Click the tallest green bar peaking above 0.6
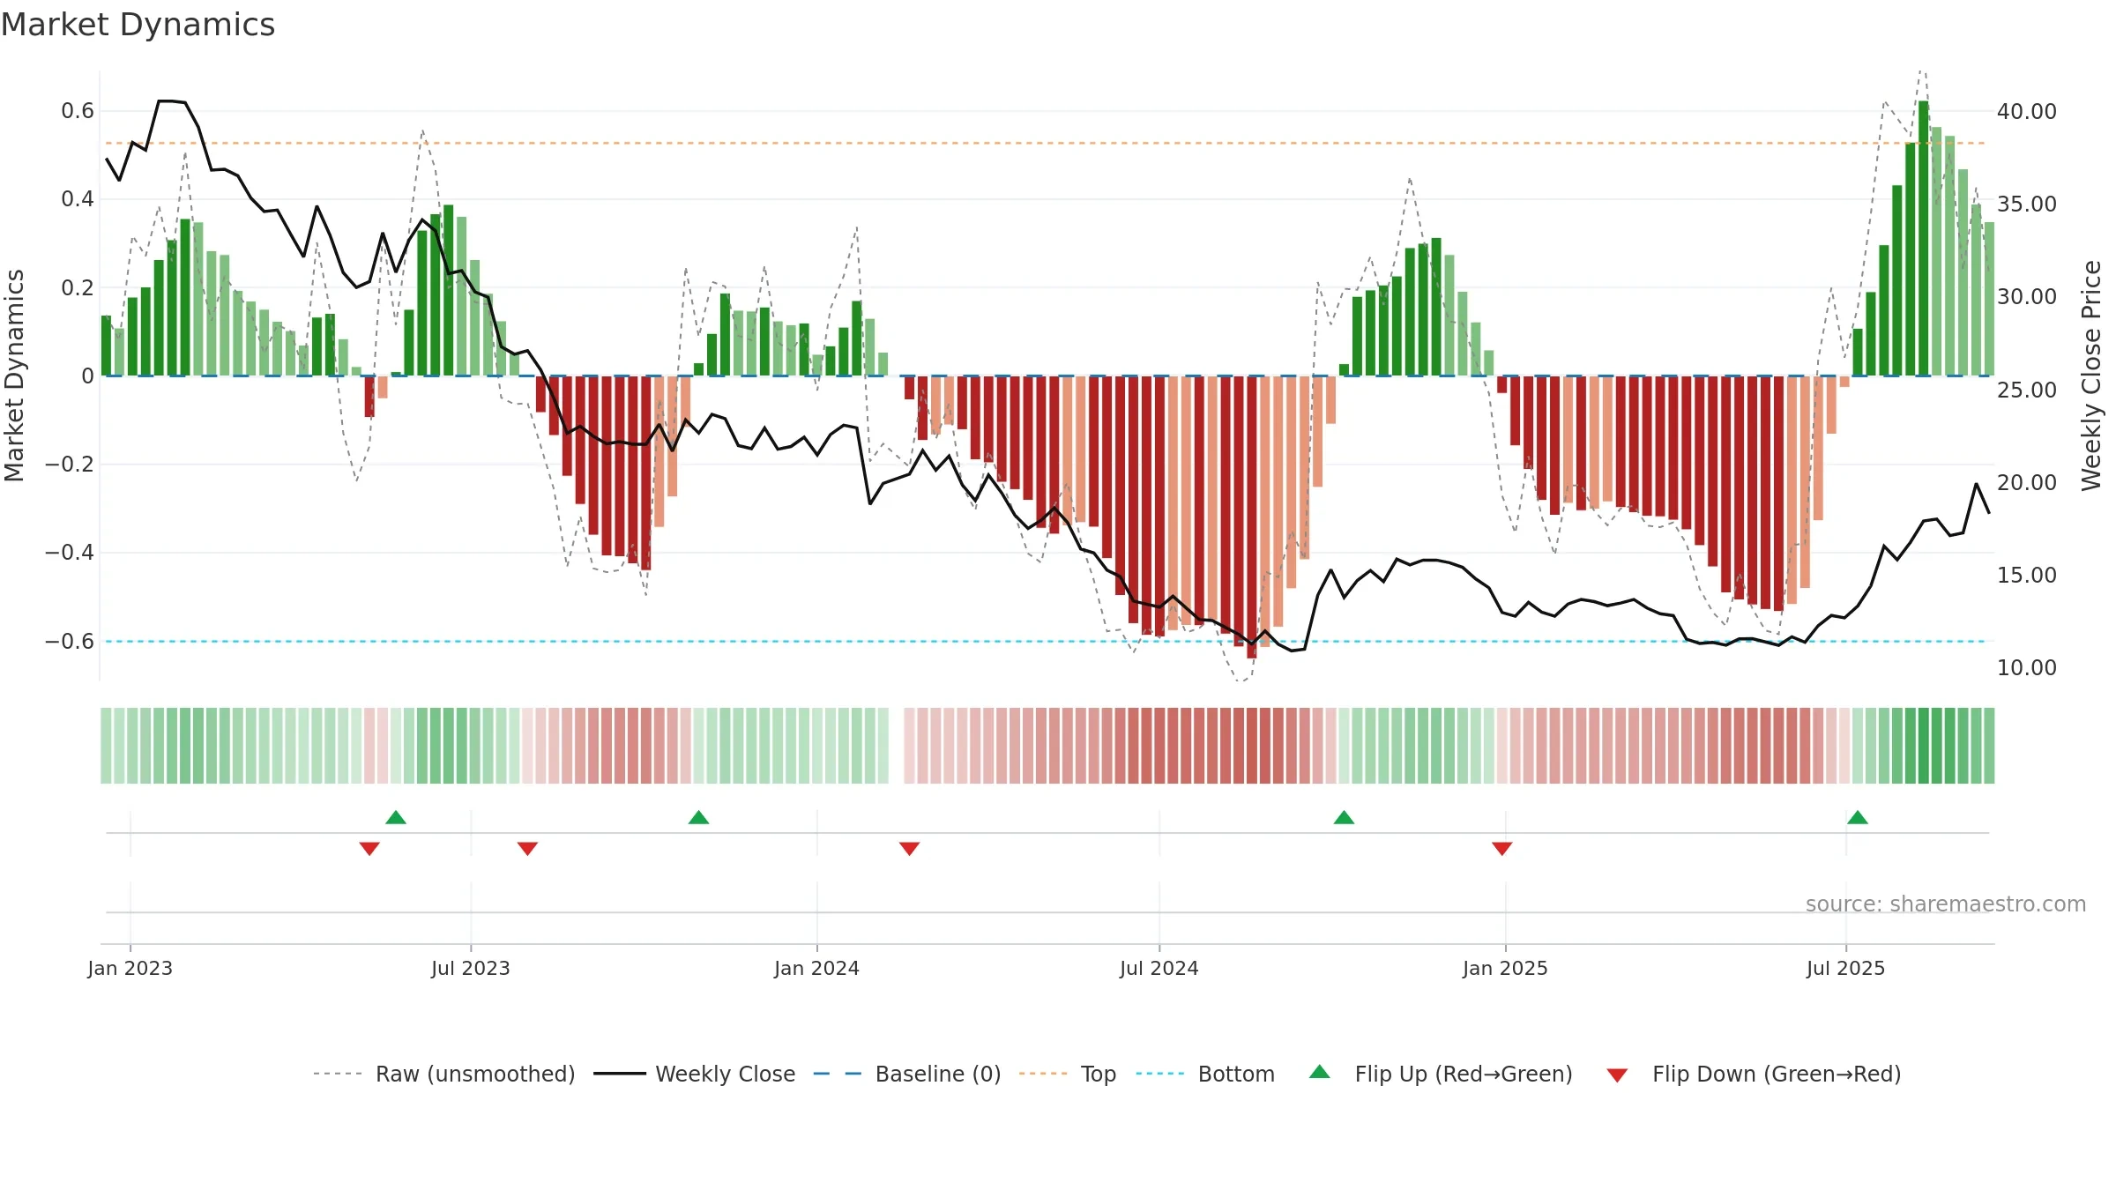 tap(1923, 238)
